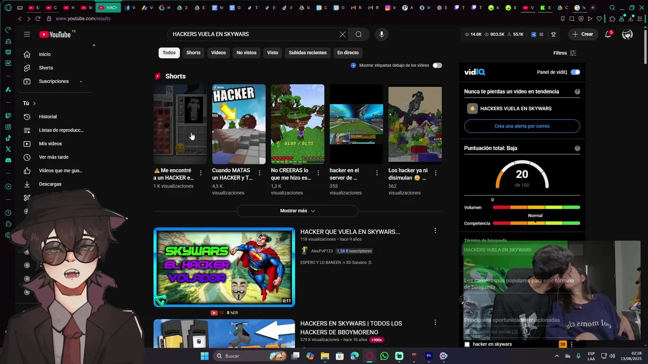Click the YouTube search text field
This screenshot has width=648, height=364.
coord(253,34)
